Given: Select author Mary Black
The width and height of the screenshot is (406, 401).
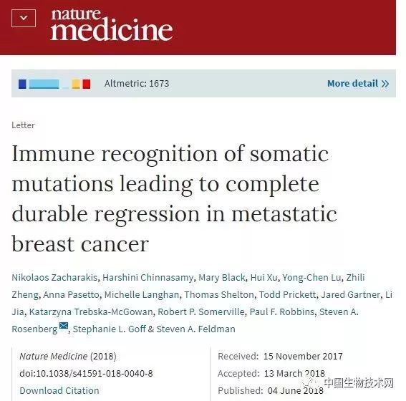Looking at the screenshot, I should 222,278.
